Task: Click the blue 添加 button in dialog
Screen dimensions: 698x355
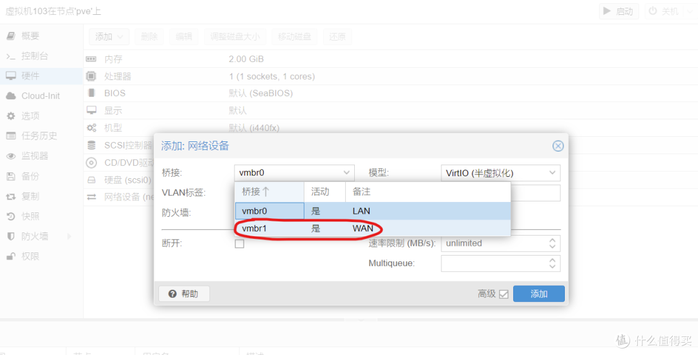Action: click(x=538, y=294)
